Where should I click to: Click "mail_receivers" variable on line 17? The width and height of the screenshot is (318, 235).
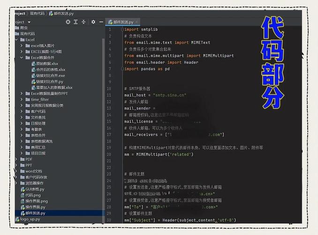point(141,134)
